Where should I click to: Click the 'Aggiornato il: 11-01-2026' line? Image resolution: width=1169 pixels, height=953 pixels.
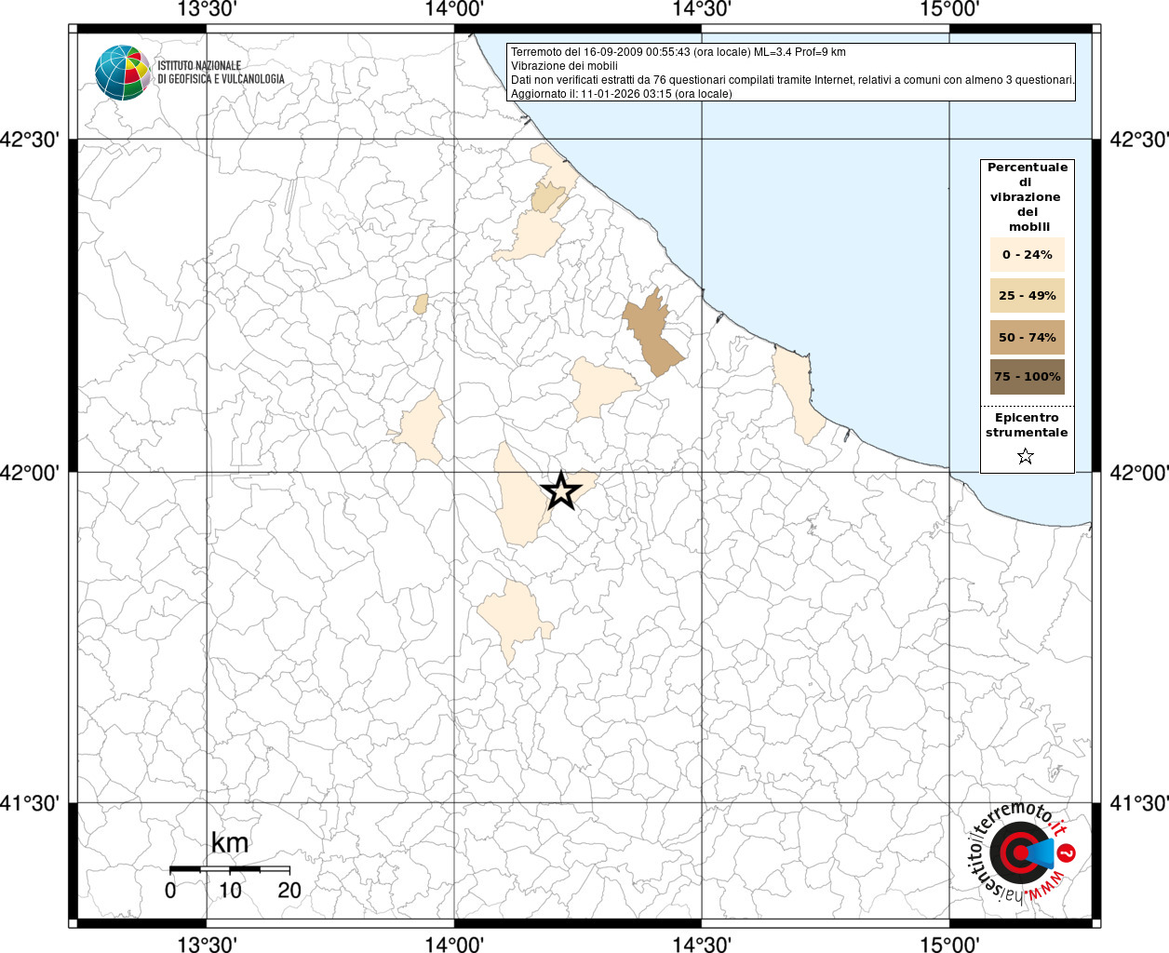[622, 94]
